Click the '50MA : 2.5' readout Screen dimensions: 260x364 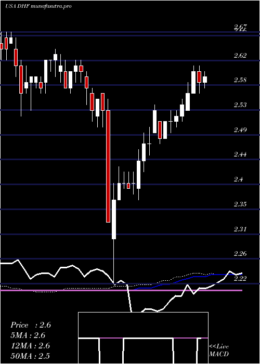coord(30,356)
